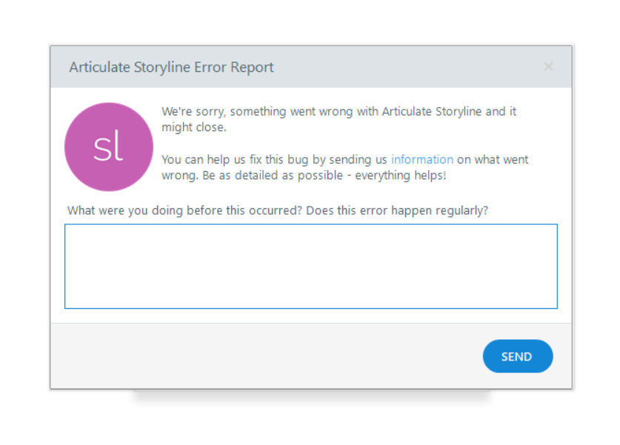Click the 'Articulate Storyline Error Report' title
Screen dimensions: 620x445
(x=171, y=67)
